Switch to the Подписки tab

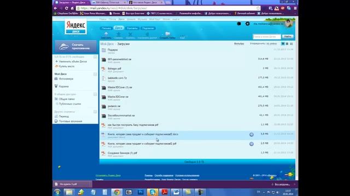coord(148,28)
